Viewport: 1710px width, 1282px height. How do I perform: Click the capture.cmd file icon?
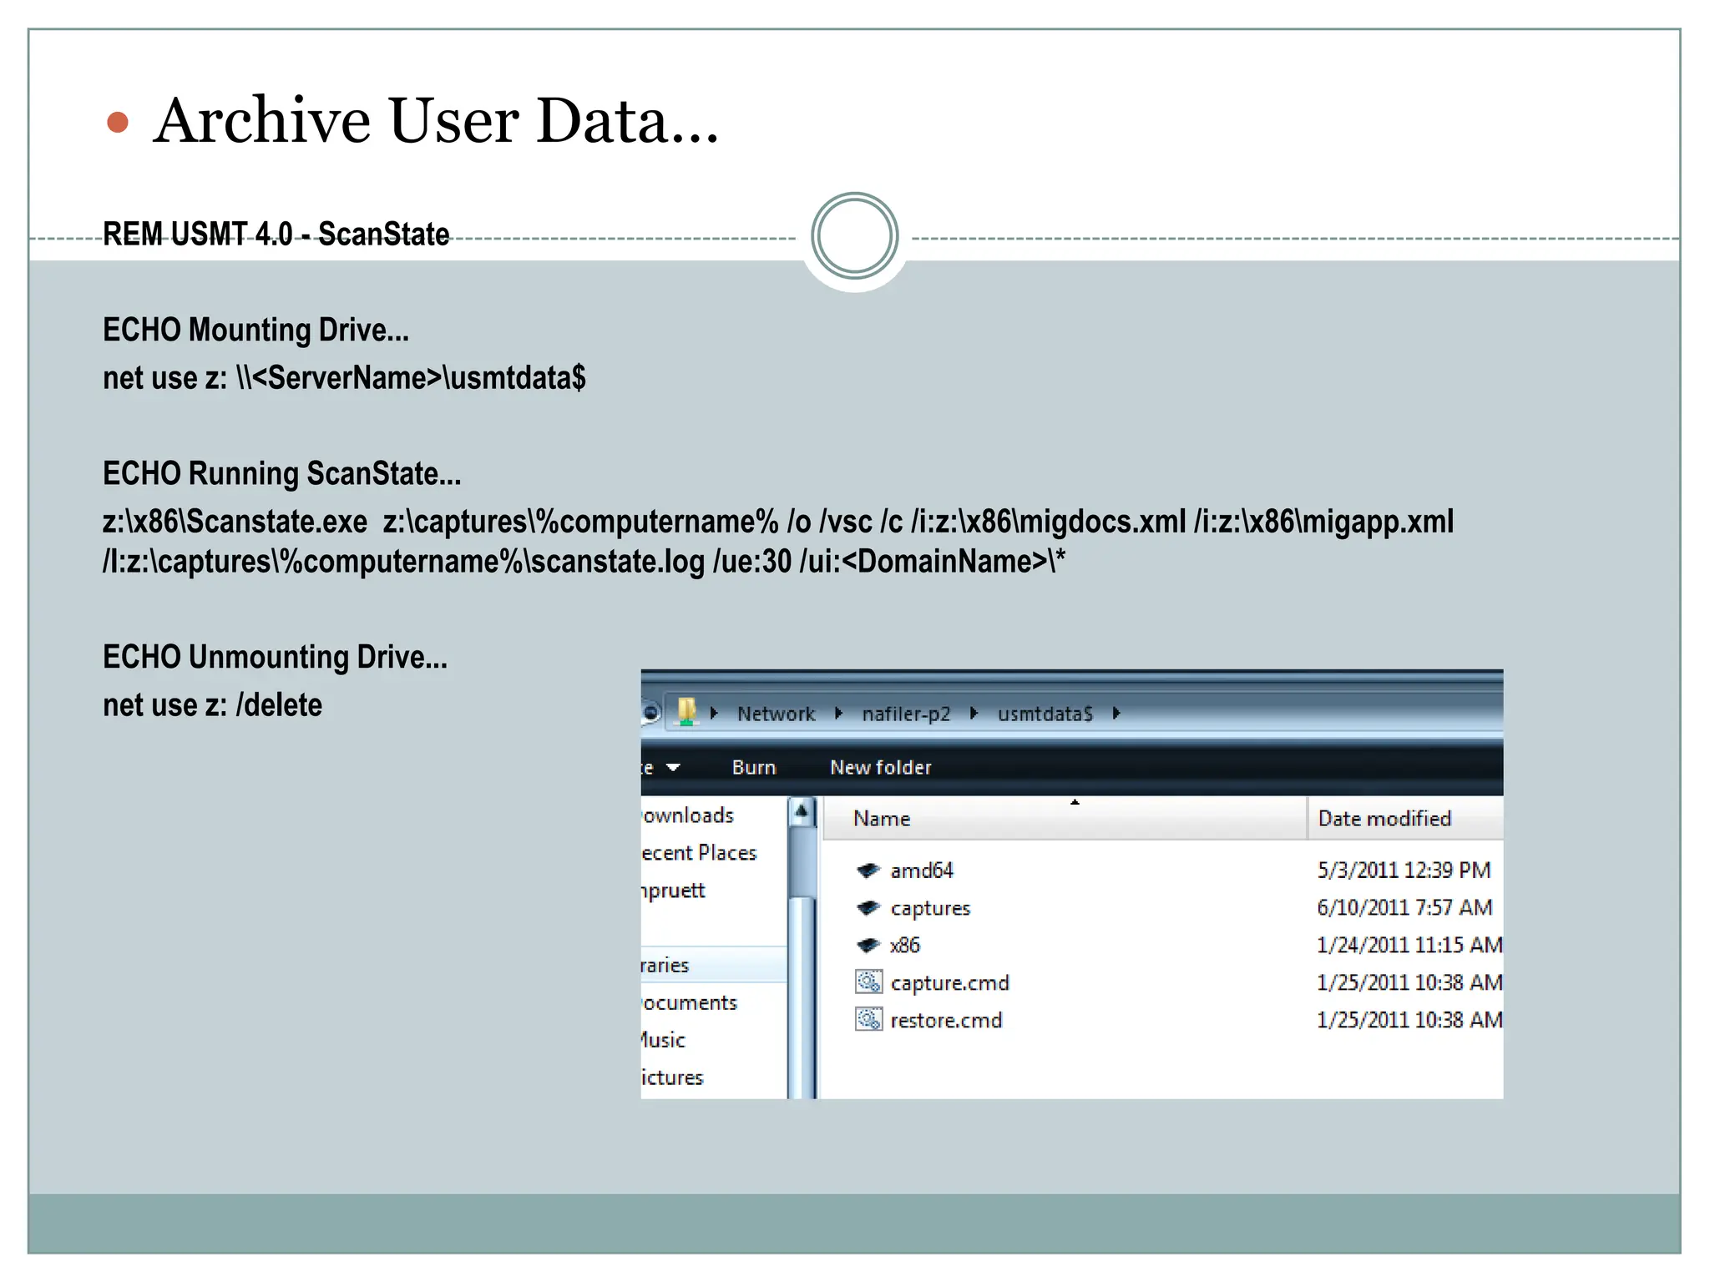pos(868,982)
